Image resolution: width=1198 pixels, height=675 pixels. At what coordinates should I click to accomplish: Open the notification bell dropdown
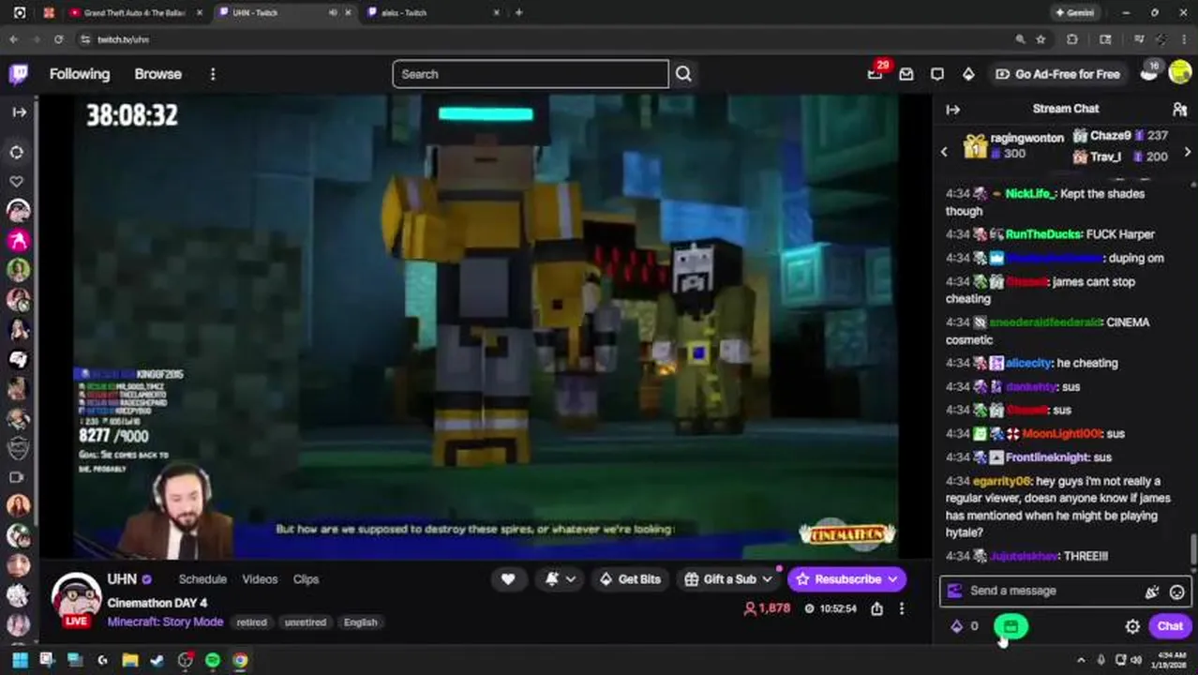click(x=560, y=579)
